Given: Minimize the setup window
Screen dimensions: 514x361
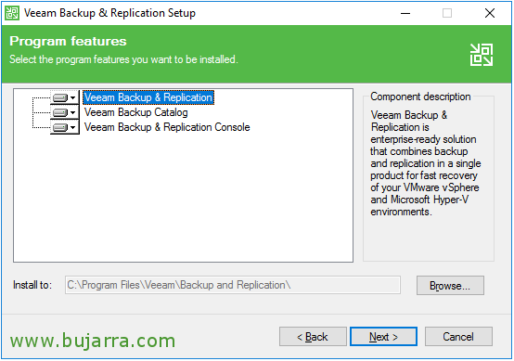Looking at the screenshot, I should click(x=405, y=13).
